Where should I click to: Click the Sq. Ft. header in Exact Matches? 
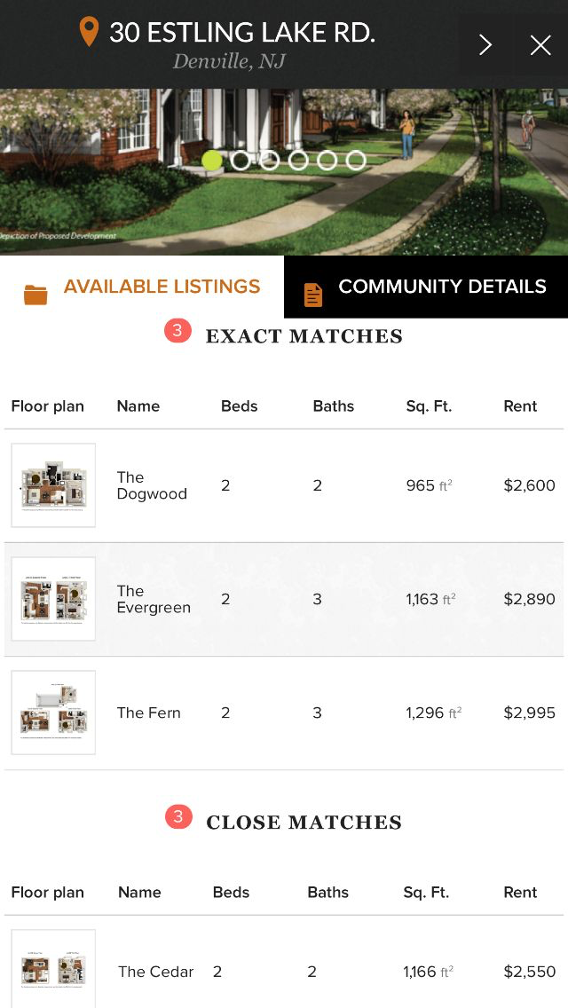(x=429, y=406)
